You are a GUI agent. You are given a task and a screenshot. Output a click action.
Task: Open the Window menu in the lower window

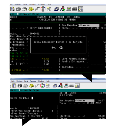(41, 81)
